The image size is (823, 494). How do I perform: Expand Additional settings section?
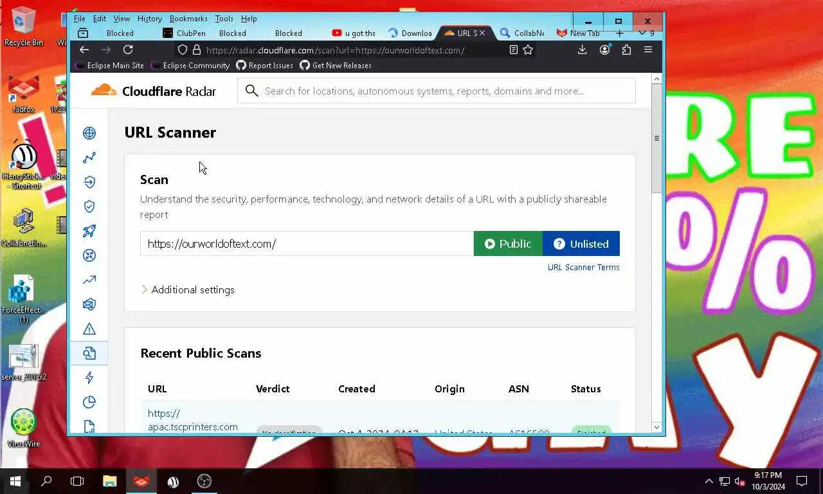(188, 289)
